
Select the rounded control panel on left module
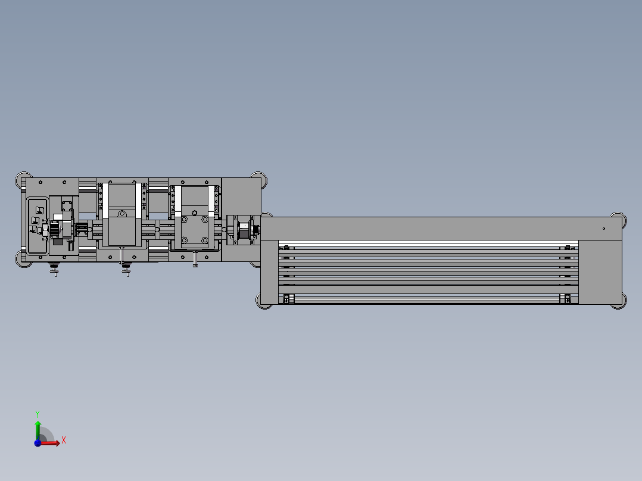coord(38,226)
